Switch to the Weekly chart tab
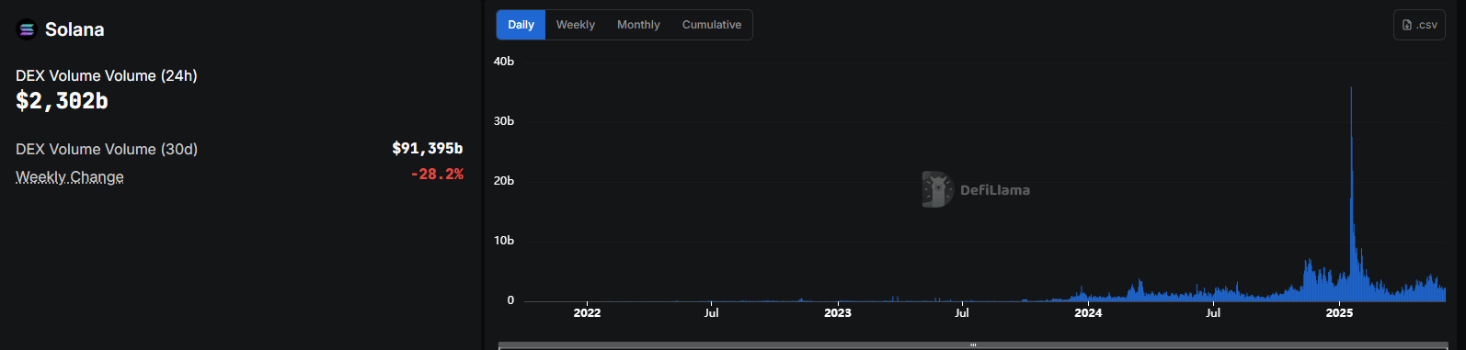This screenshot has height=350, width=1466. (x=576, y=25)
